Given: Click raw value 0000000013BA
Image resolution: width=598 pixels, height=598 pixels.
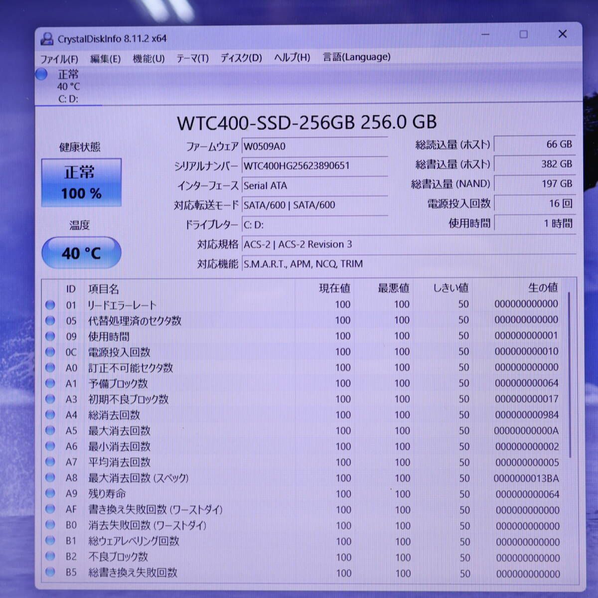Looking at the screenshot, I should click(526, 478).
